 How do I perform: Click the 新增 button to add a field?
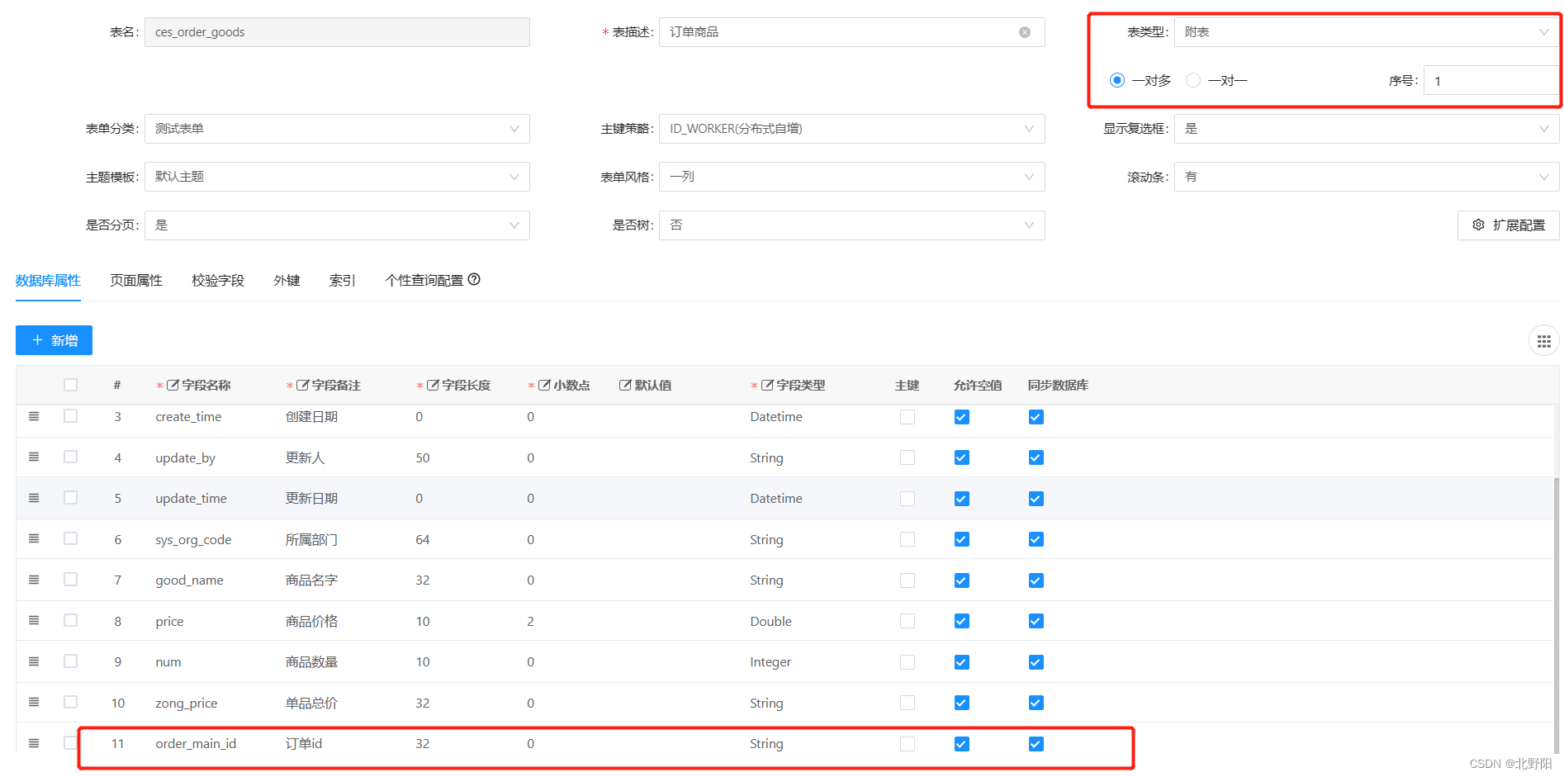tap(53, 340)
